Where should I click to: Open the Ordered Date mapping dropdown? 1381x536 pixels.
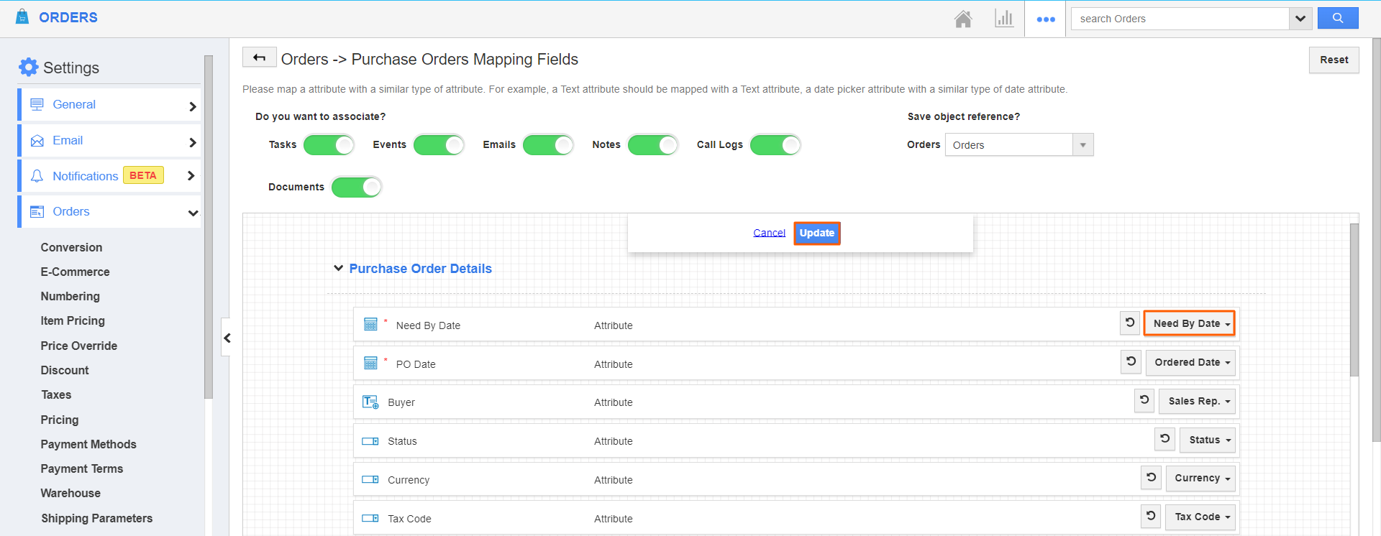(1191, 362)
